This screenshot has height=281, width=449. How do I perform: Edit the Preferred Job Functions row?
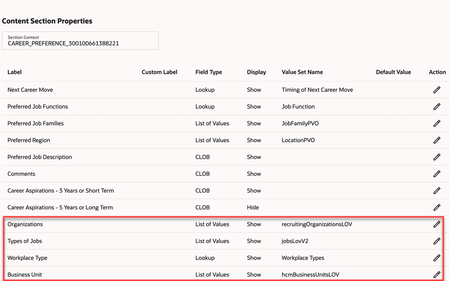[x=437, y=106]
